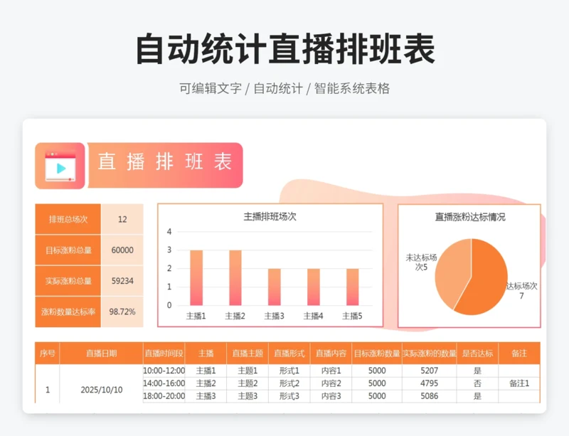
Task: Select the 直播排班表 banner title
Action: coord(165,161)
